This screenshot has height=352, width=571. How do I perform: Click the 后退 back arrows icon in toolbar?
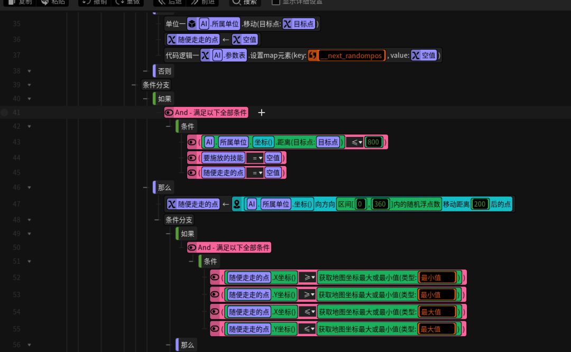coord(162,2)
